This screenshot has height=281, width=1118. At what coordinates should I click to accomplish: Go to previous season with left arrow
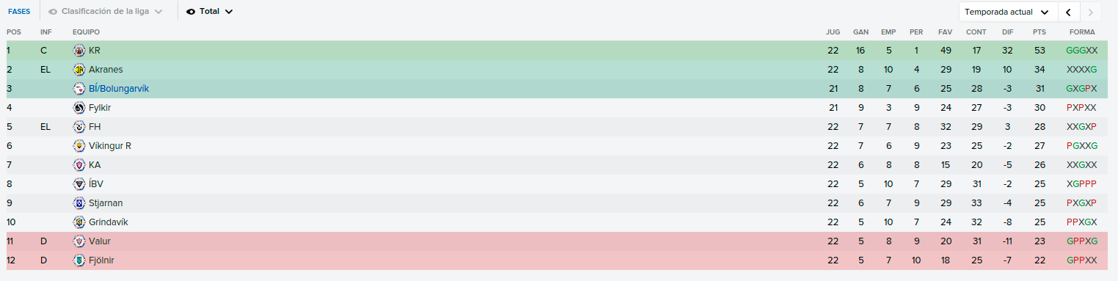coord(1069,12)
